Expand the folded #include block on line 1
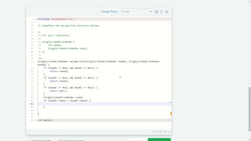251x141 pixels. pyautogui.click(x=36, y=19)
